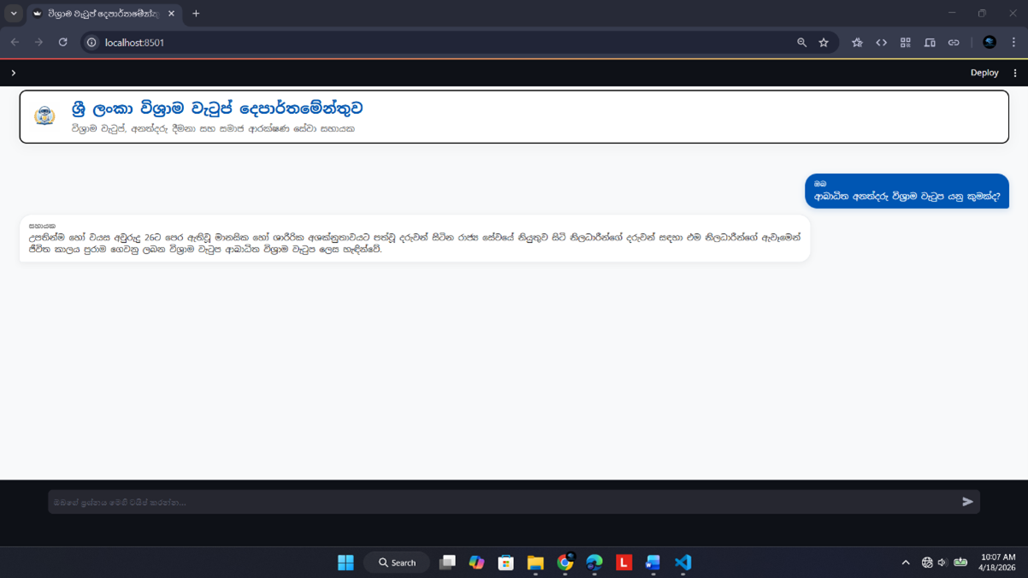
Task: Click the Deploy button
Action: pos(984,73)
